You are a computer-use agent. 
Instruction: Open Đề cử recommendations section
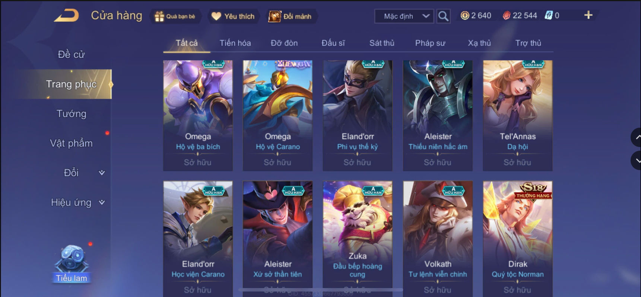tap(71, 54)
